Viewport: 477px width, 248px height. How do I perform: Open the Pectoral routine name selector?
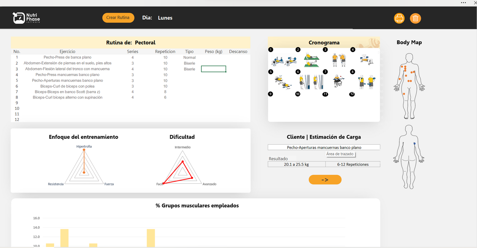pyautogui.click(x=145, y=43)
